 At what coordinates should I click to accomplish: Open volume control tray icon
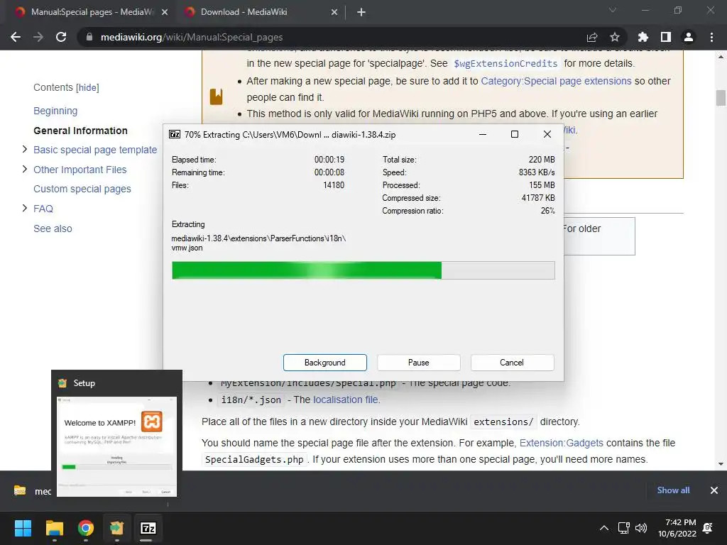point(641,528)
